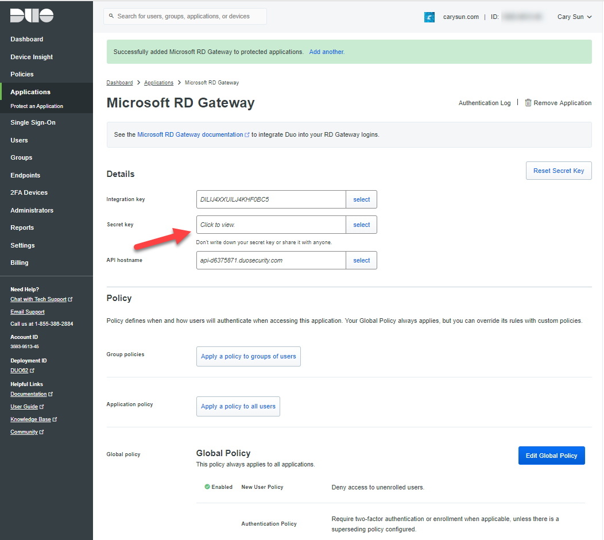Viewport: 604px width, 540px height.
Task: Click external-link icon after RD Gateway documentation
Action: pos(247,135)
